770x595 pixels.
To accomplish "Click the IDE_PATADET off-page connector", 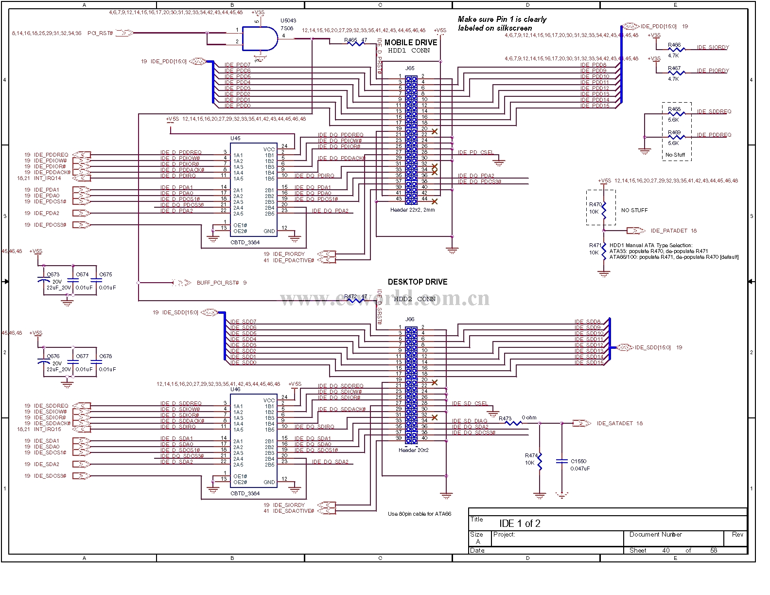I will (636, 231).
